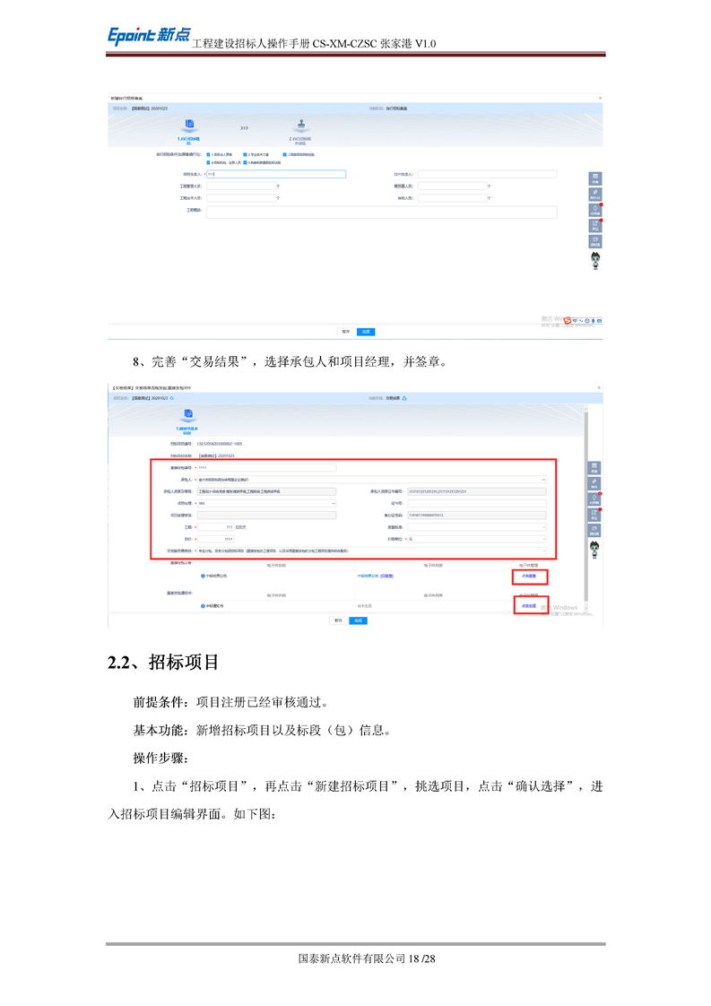Click the cartoon assistant mascot in upper form
The height and width of the screenshot is (1006, 711).
(594, 260)
